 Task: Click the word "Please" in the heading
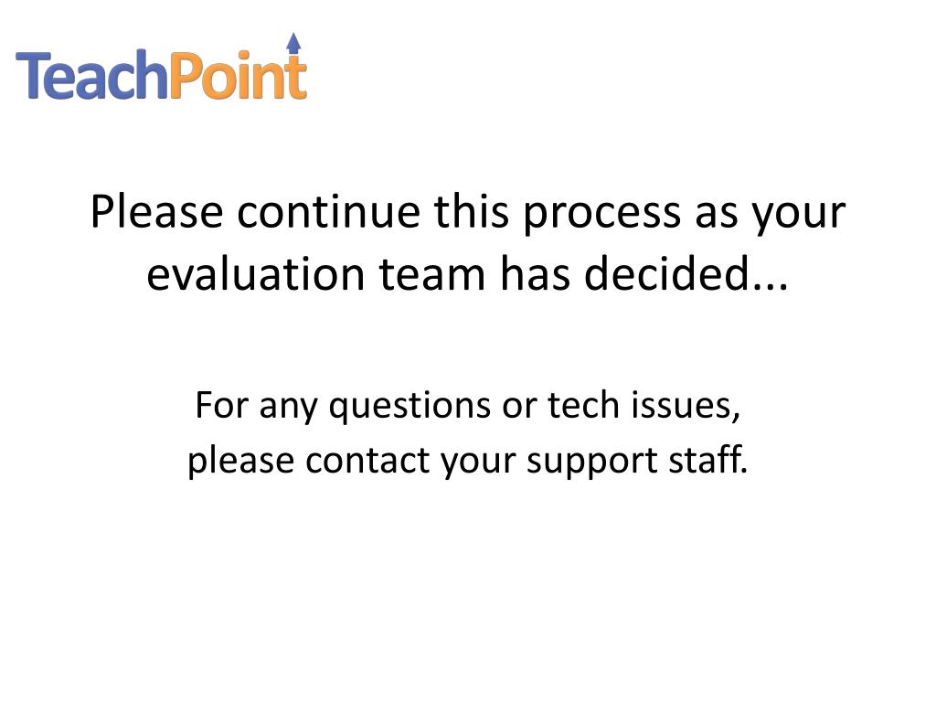tap(157, 212)
